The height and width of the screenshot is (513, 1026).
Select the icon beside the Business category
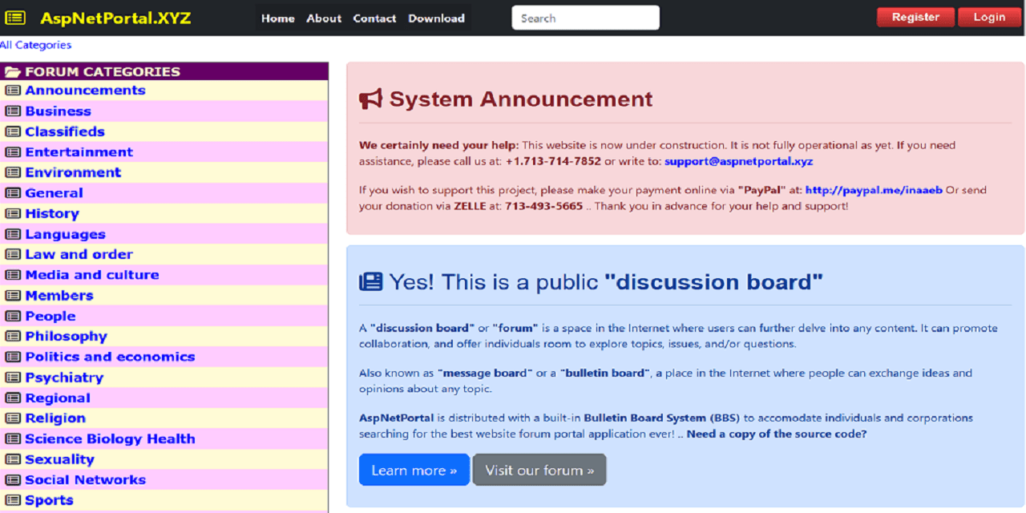click(x=12, y=111)
